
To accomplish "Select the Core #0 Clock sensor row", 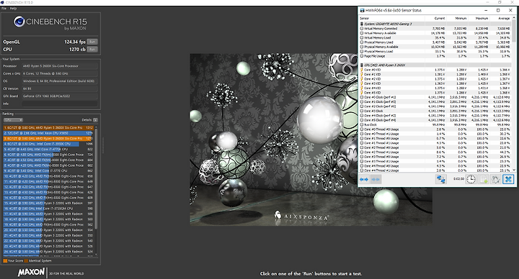I will [435, 97].
